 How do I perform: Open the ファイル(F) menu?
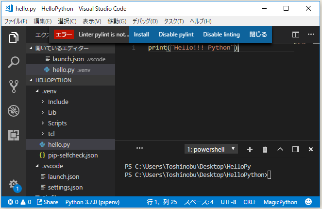click(x=16, y=21)
